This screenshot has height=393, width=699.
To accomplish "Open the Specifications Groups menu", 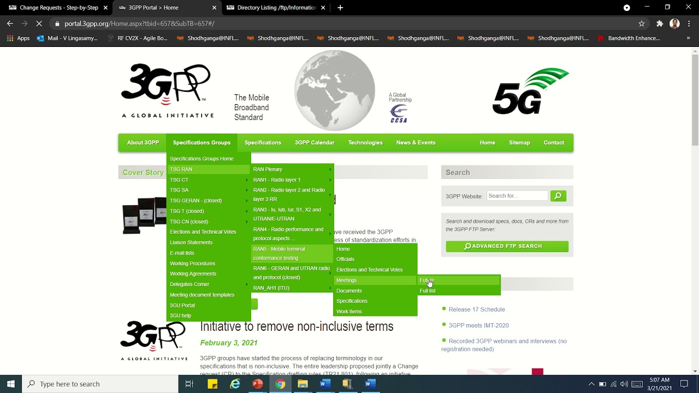I will click(x=202, y=142).
